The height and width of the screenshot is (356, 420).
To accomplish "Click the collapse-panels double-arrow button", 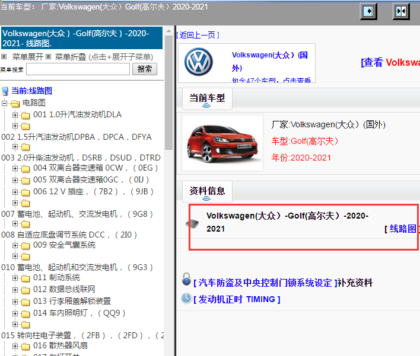I will pyautogui.click(x=401, y=11).
